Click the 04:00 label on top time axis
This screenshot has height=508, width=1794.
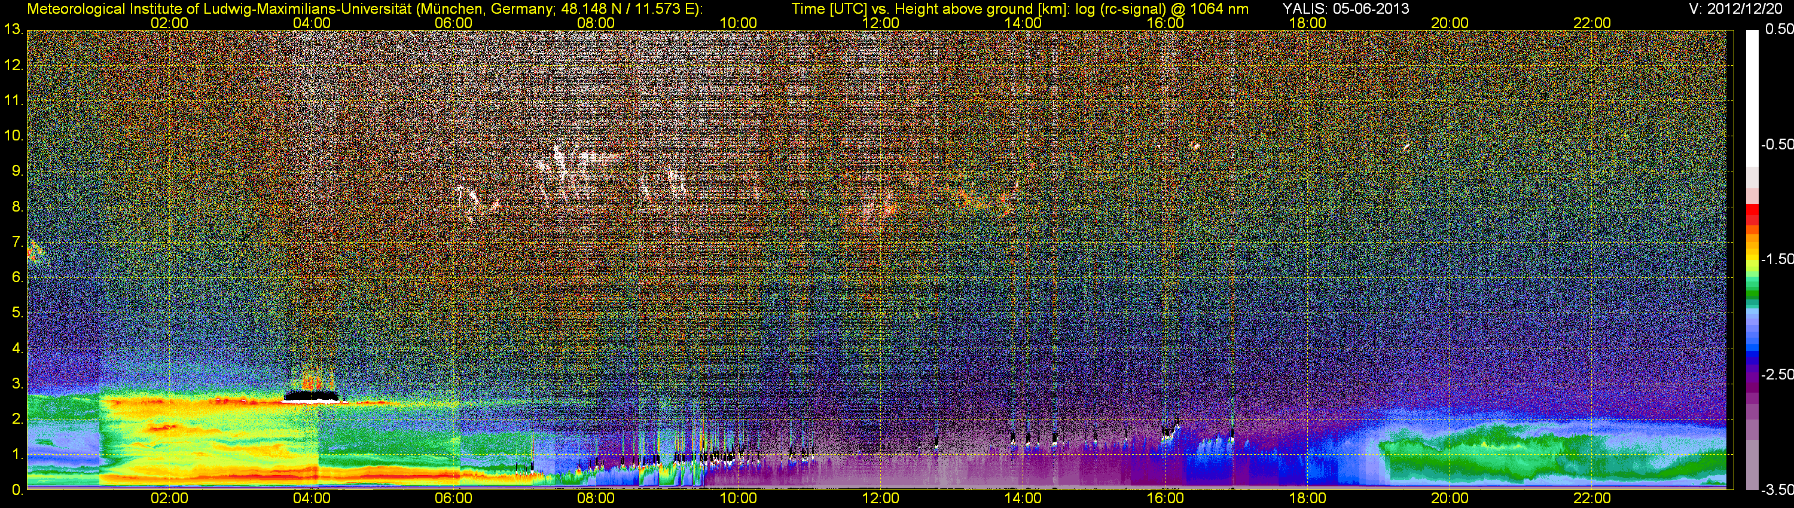(312, 23)
